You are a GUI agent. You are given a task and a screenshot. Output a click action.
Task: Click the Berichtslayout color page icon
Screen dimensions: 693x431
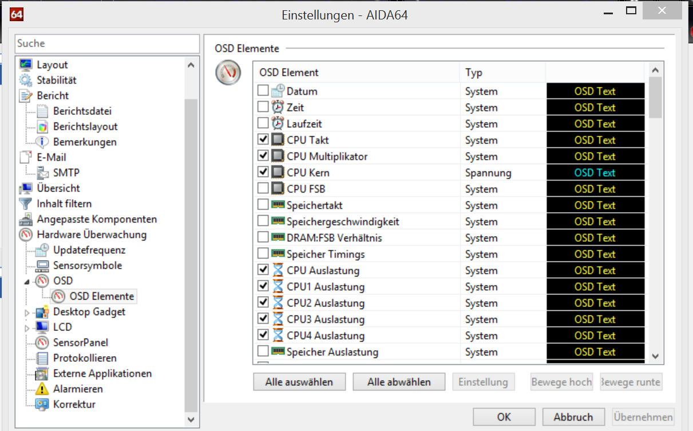(42, 126)
